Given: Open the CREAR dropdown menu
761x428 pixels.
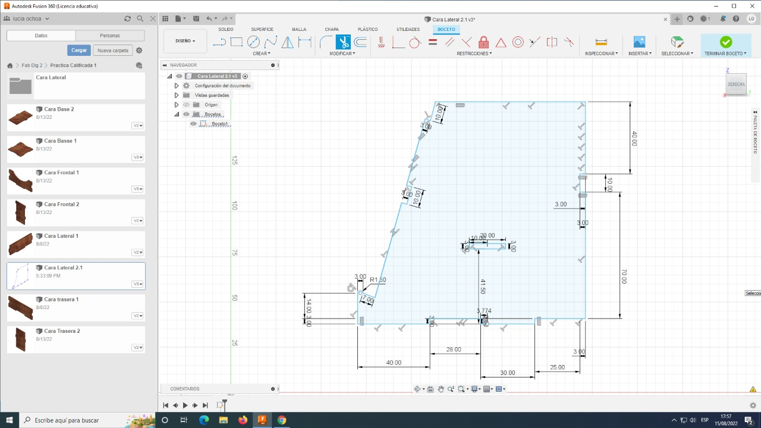Looking at the screenshot, I should tap(261, 53).
